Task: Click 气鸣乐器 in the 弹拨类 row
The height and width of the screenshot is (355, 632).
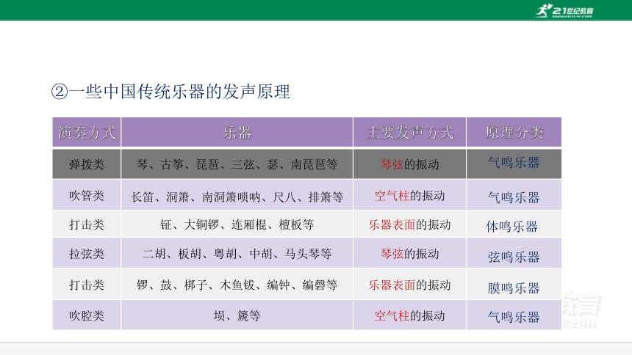Action: 514,163
